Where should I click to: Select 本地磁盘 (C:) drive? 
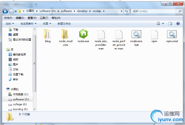[18, 94]
